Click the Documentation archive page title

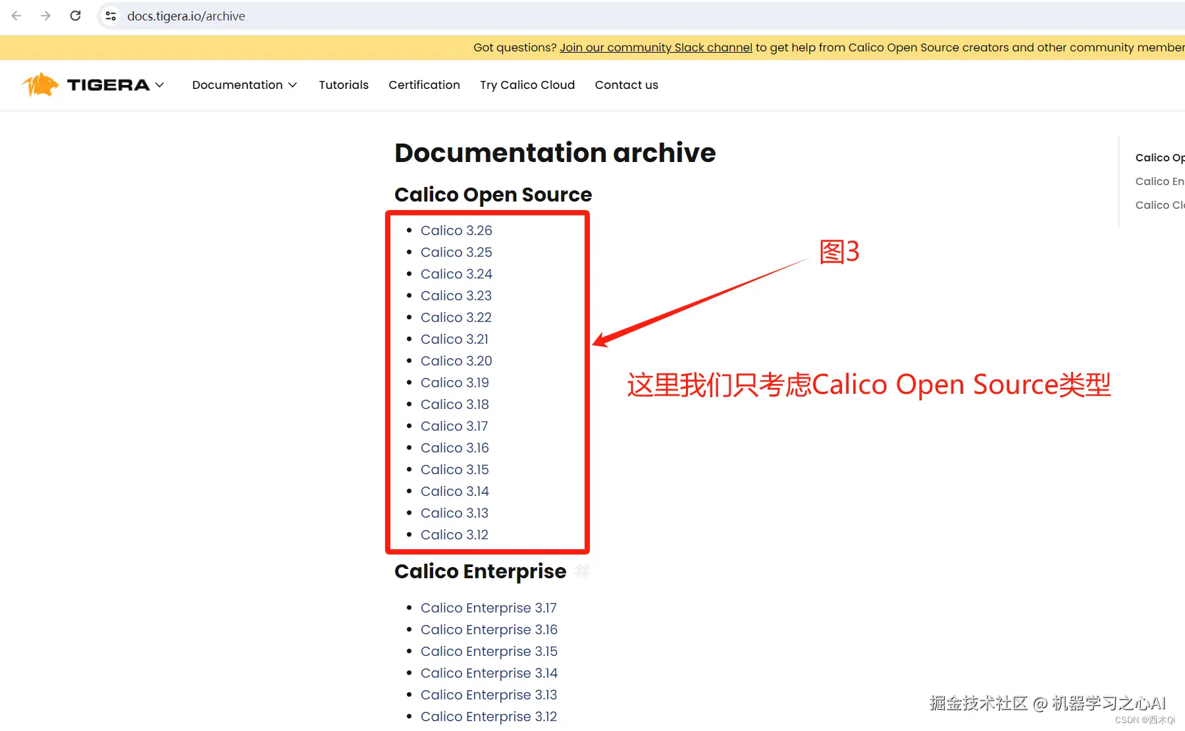[555, 153]
